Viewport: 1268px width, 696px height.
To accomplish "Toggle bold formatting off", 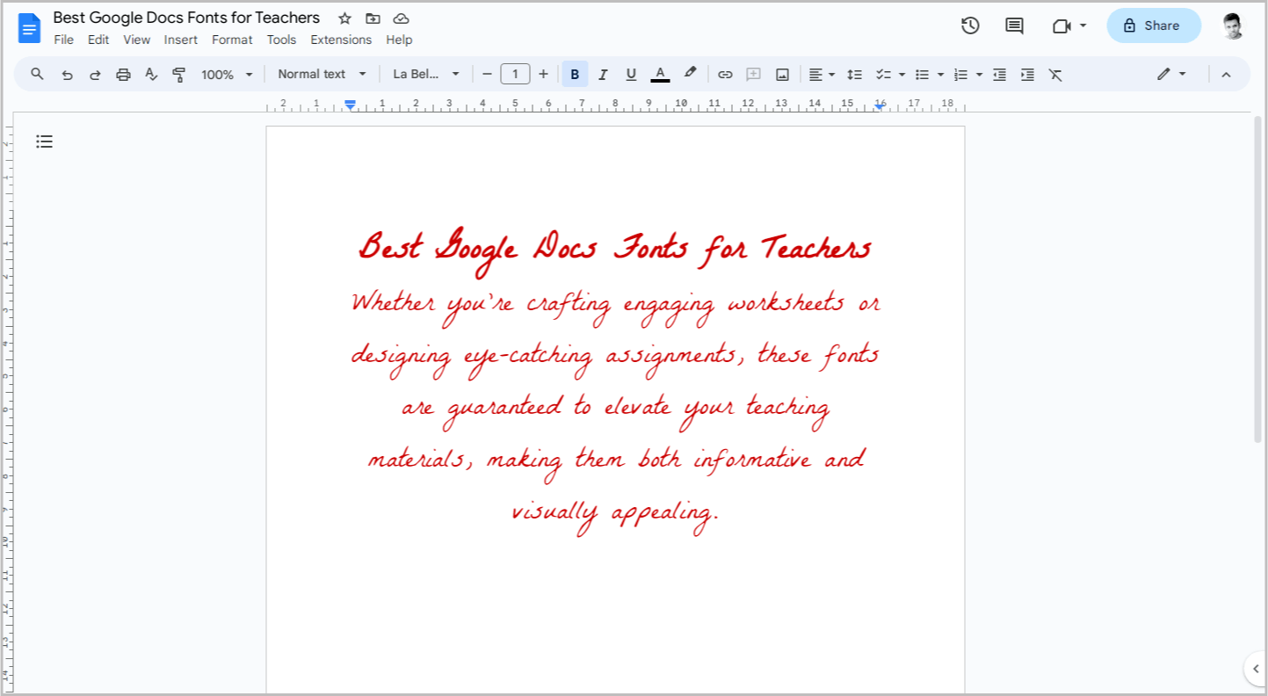I will [574, 74].
